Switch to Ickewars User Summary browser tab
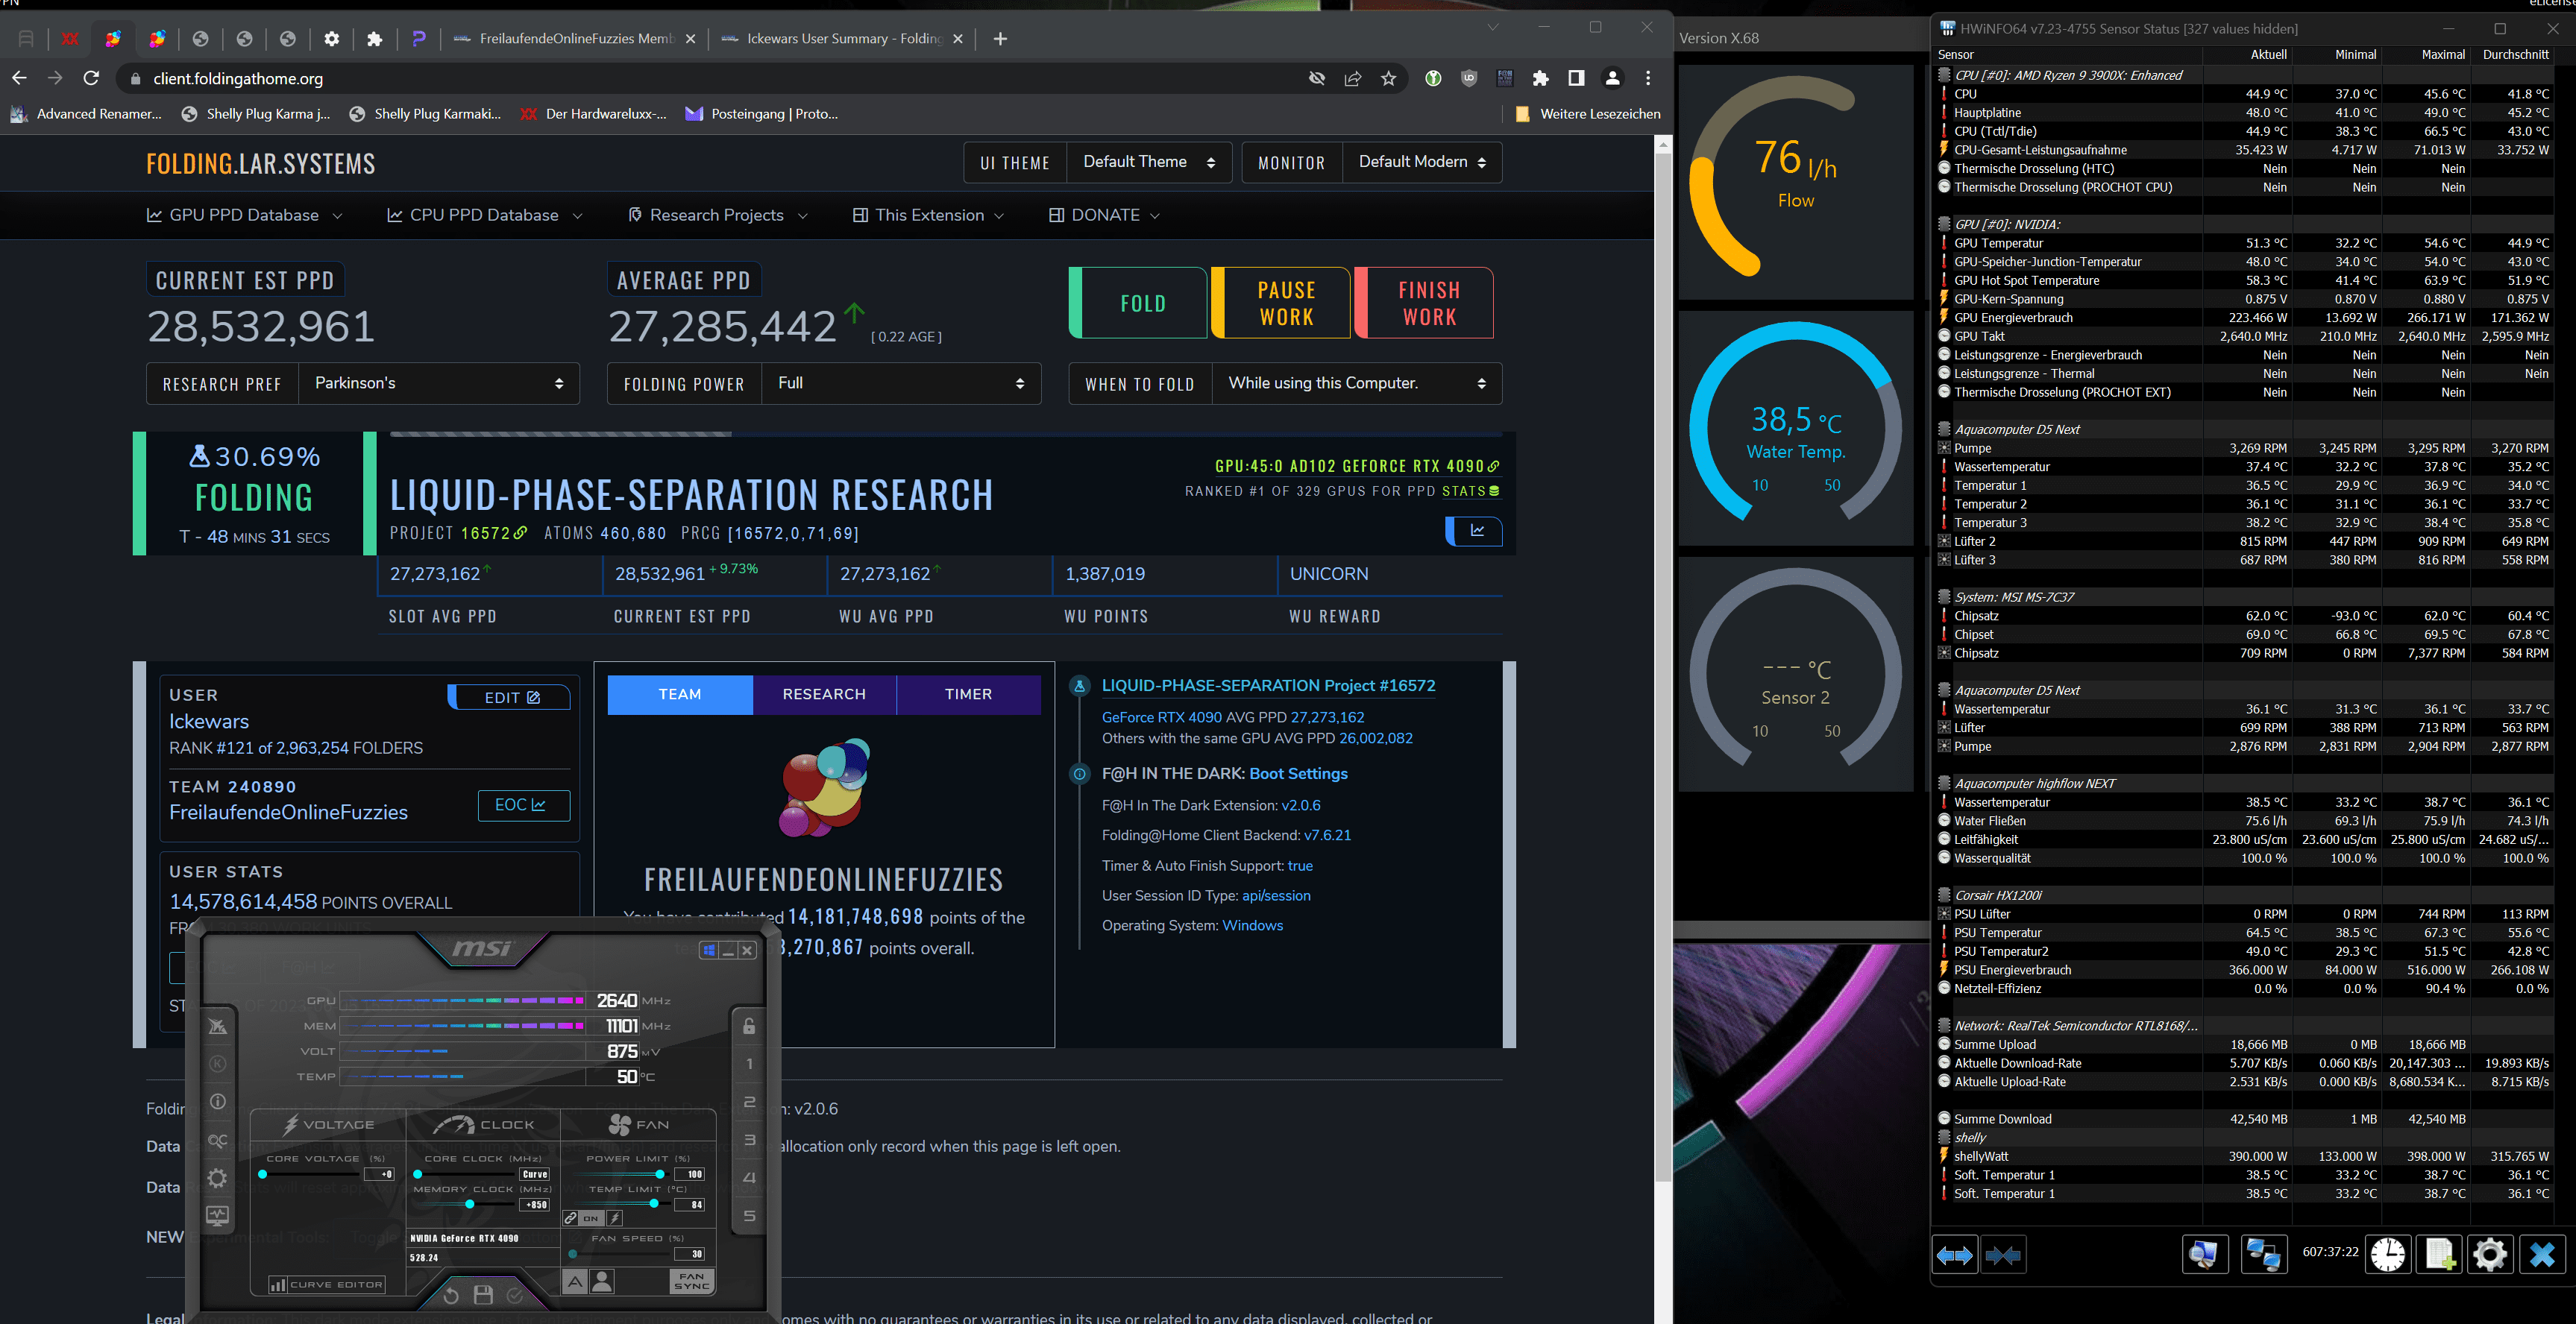 coord(843,39)
